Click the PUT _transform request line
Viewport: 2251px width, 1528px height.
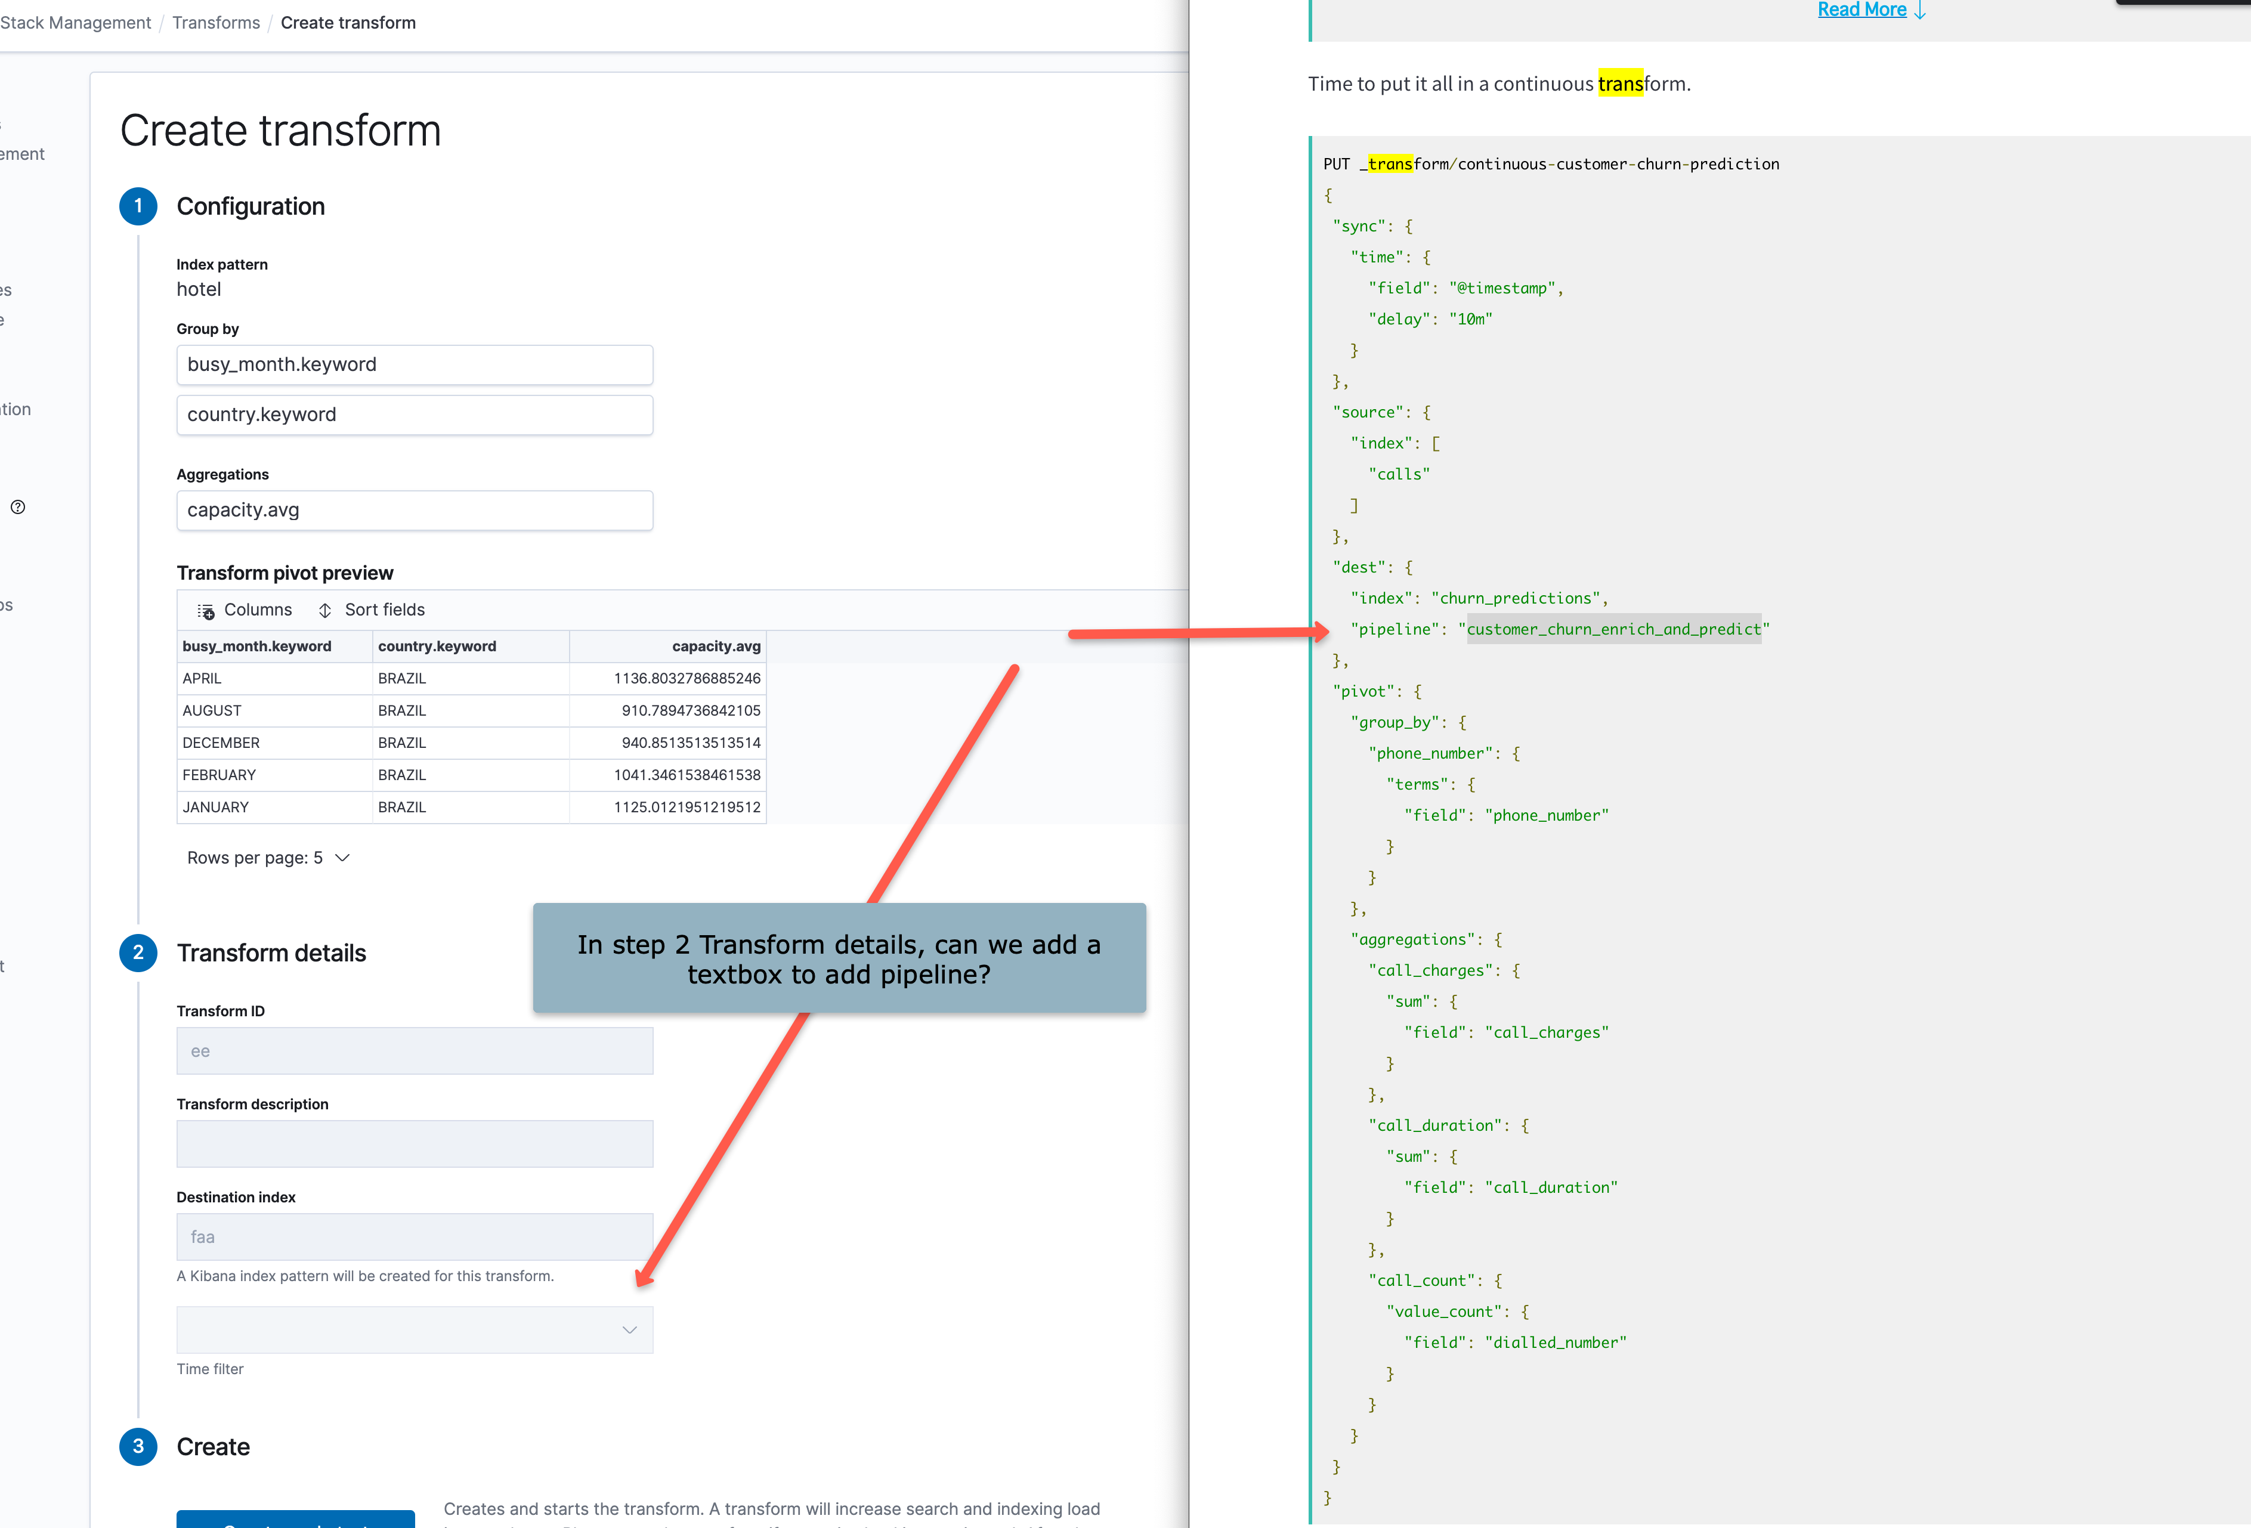point(1551,163)
